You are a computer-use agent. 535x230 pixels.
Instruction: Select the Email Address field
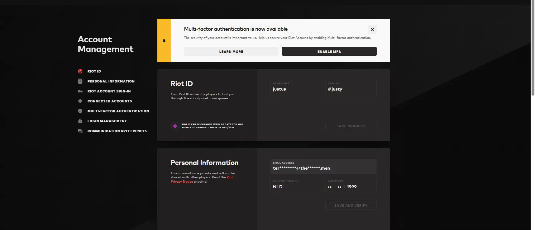pos(323,168)
